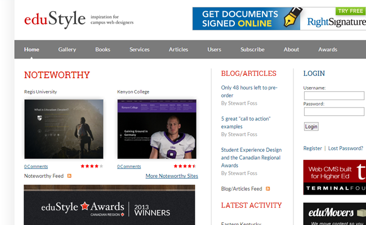The height and width of the screenshot is (225, 366).
Task: Click the Noteworthy Feed text link
Action: coord(44,176)
